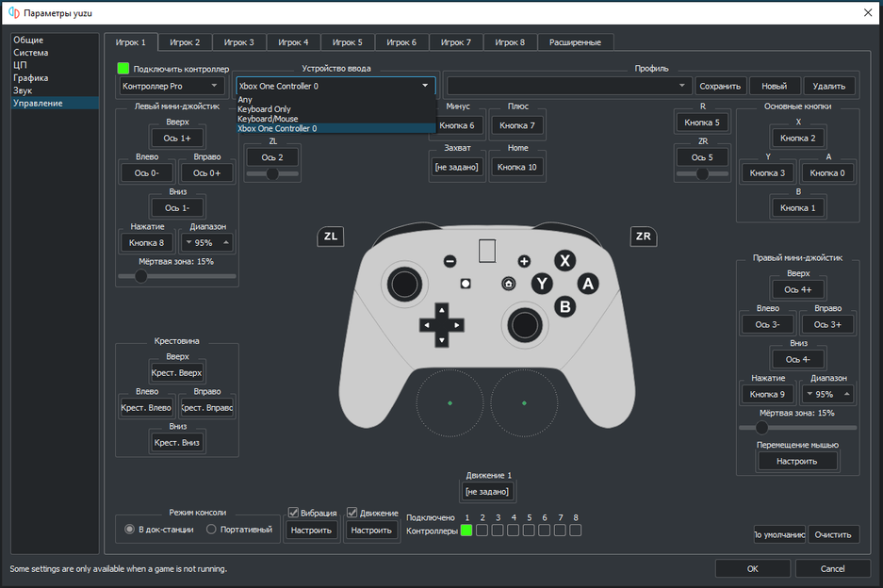The image size is (883, 588).
Task: Choose Keyboard/Mouse from the input device list
Action: (268, 119)
